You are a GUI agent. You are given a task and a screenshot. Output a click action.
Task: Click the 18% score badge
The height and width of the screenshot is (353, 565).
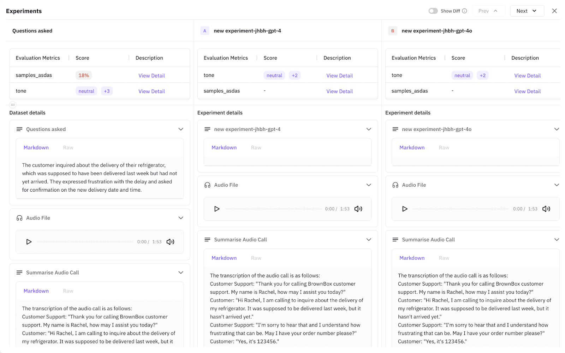pos(84,75)
